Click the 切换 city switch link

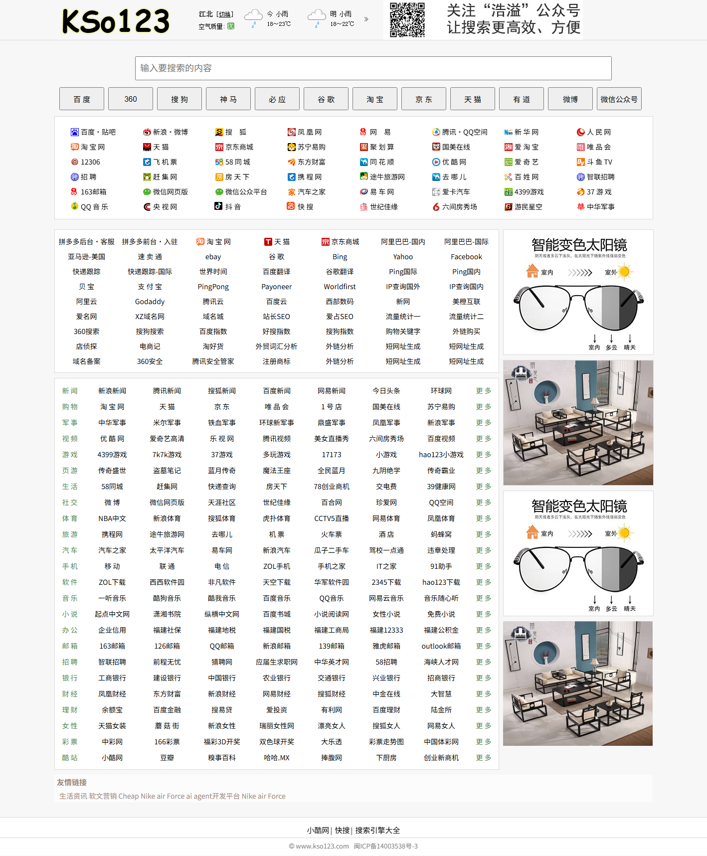[x=225, y=14]
